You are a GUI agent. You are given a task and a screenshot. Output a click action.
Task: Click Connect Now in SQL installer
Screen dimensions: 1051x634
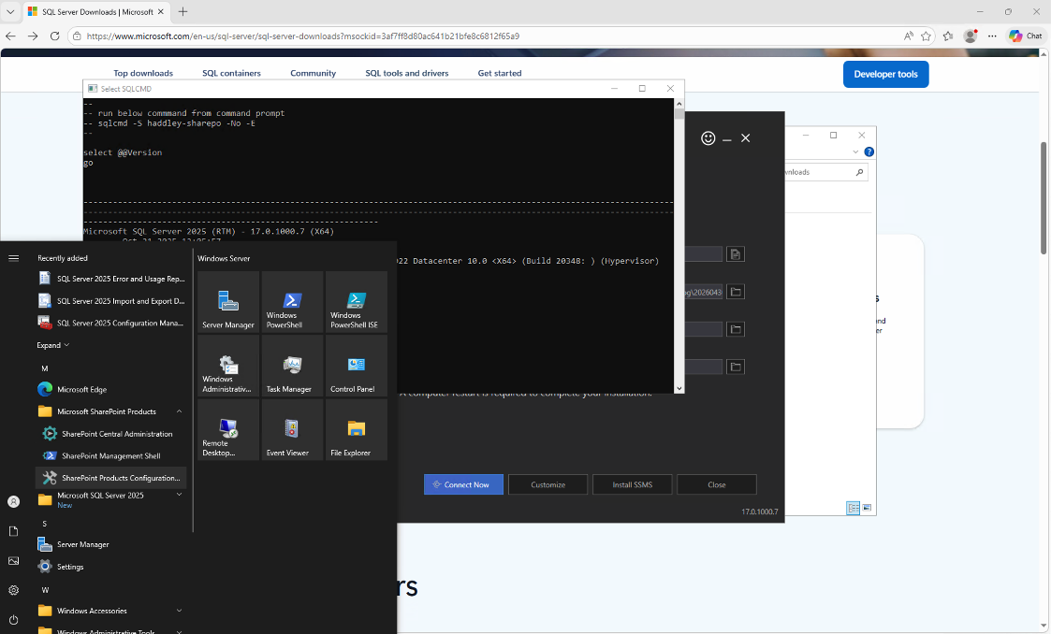463,484
